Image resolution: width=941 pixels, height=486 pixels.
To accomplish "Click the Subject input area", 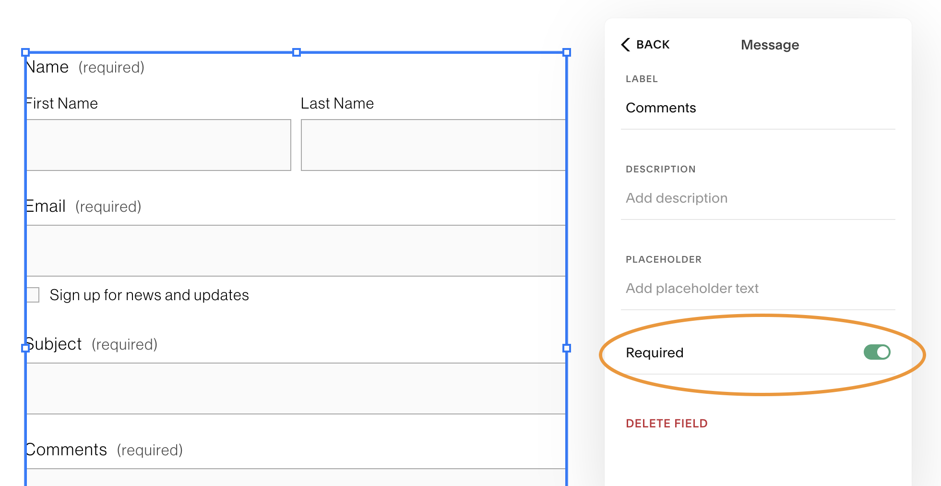I will pyautogui.click(x=296, y=388).
